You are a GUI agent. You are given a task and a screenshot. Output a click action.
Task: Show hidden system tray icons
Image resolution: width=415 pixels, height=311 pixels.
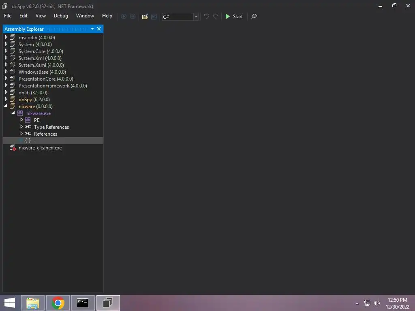click(357, 303)
